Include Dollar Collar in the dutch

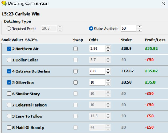(x=9, y=60)
